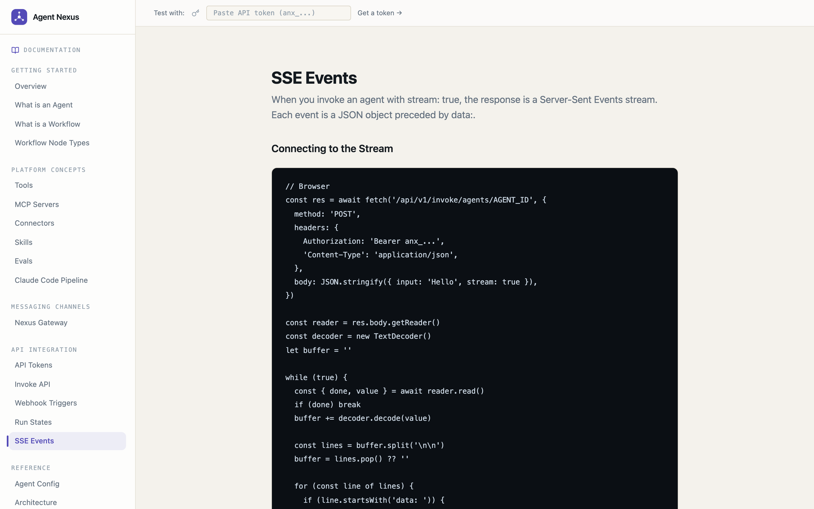Click the SSE Events page heading

(x=314, y=78)
